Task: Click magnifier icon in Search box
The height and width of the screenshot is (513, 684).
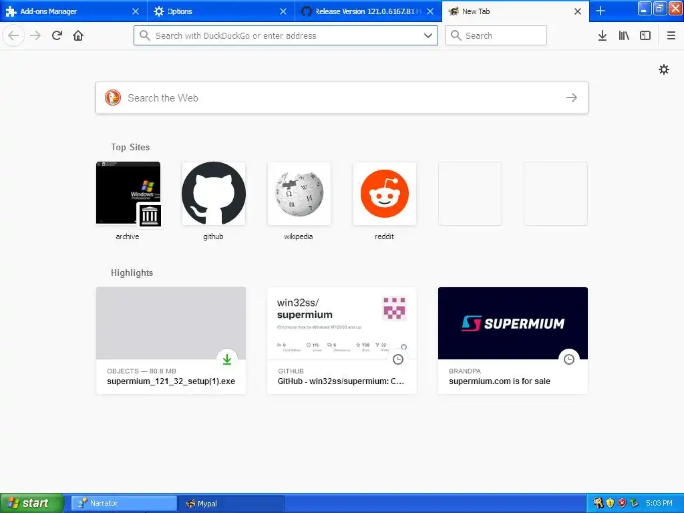Action: point(456,35)
